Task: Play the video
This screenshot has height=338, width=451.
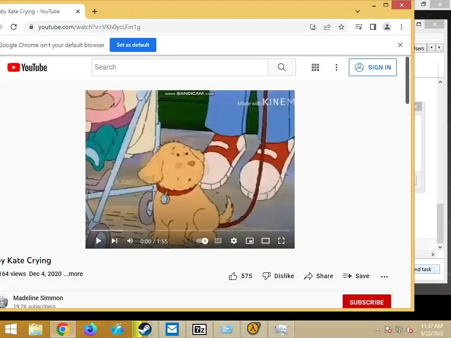Action: pos(98,241)
